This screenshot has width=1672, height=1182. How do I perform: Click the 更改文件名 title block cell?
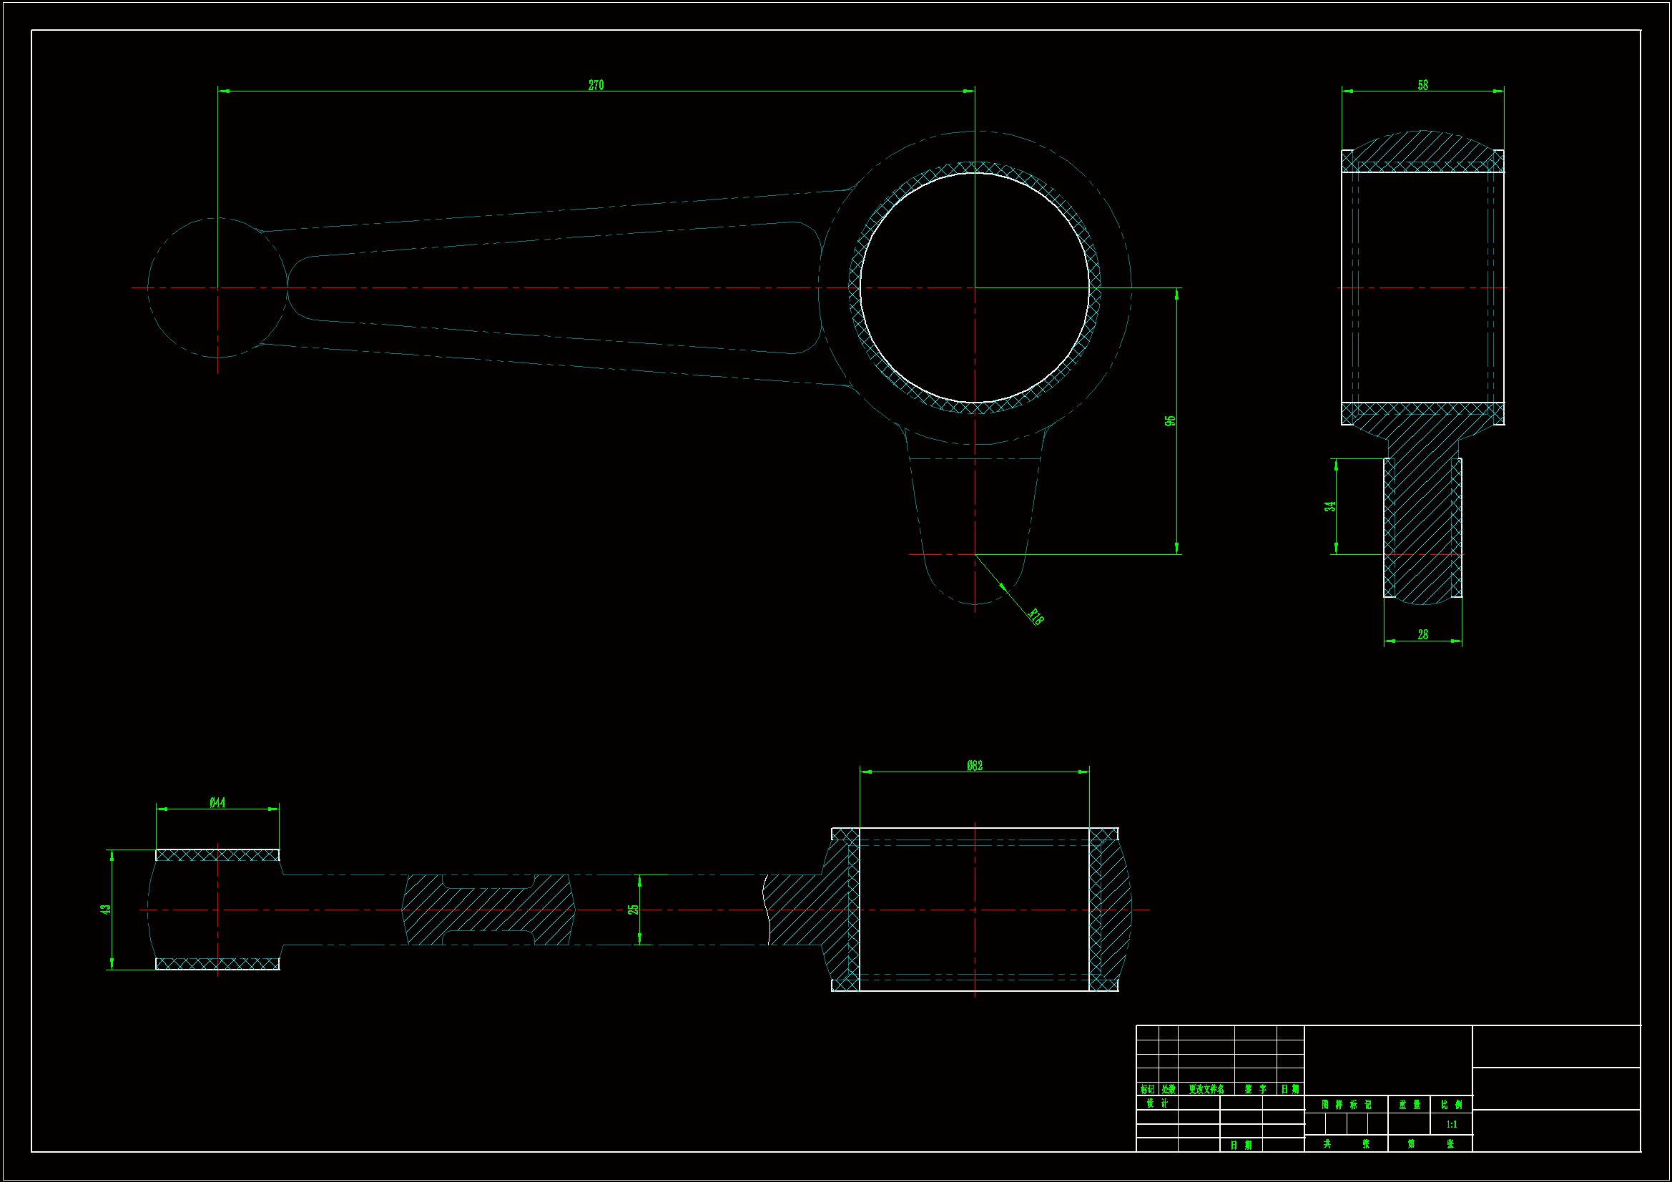[1206, 1090]
